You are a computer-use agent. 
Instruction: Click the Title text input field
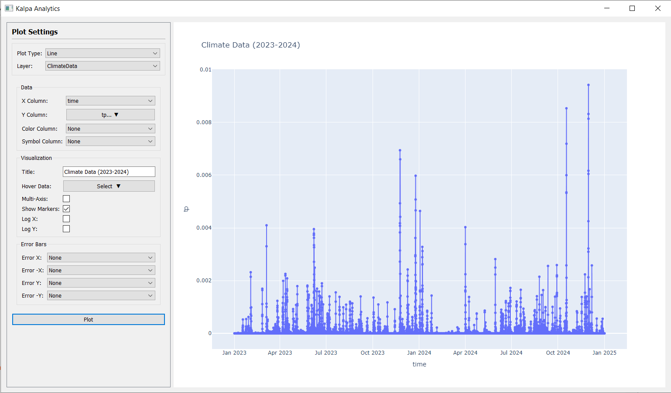click(109, 172)
